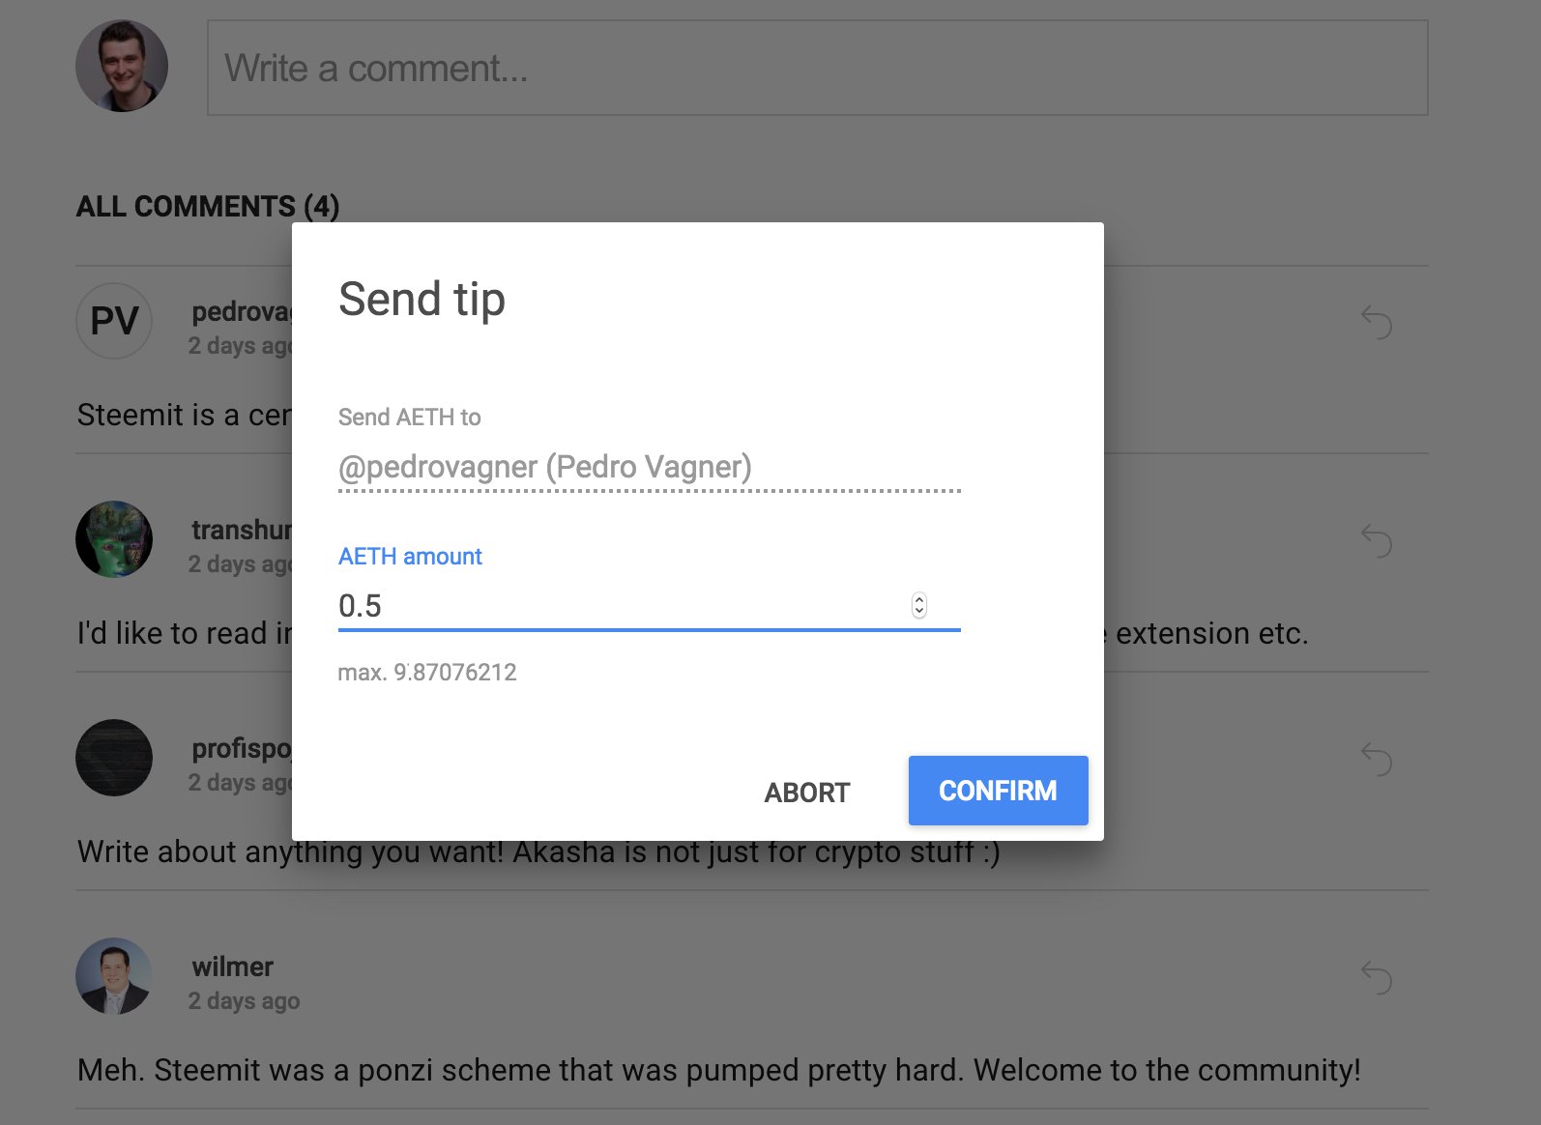Open wilmer's username link
Viewport: 1541px width, 1125px height.
(x=232, y=966)
